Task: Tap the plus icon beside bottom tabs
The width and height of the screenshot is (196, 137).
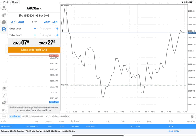Action: click(x=4, y=116)
